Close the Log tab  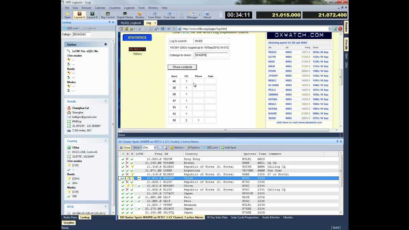point(155,23)
